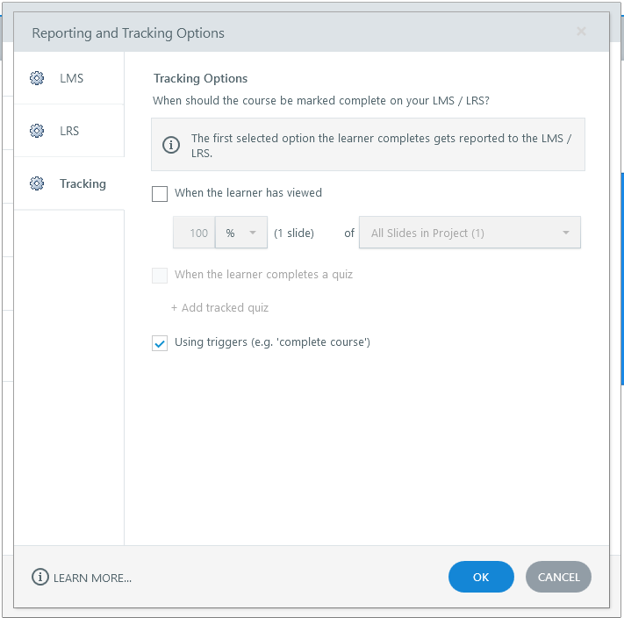Enable 'When the learner has viewed' checkbox
624x618 pixels.
[x=160, y=193]
